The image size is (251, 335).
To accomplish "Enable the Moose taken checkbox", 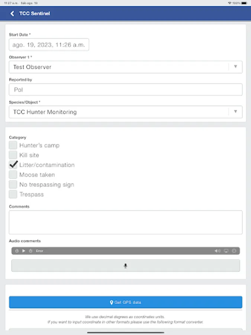I will (x=13, y=175).
